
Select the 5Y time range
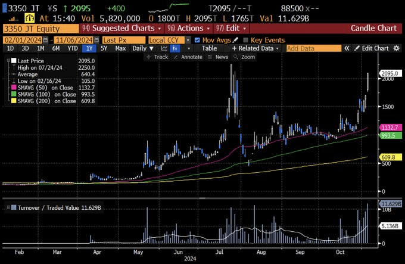click(x=104, y=48)
